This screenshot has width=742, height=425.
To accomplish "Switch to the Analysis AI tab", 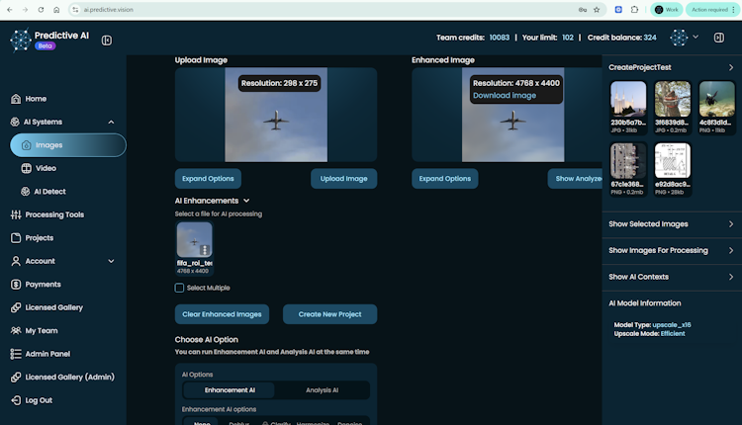I will tap(322, 390).
